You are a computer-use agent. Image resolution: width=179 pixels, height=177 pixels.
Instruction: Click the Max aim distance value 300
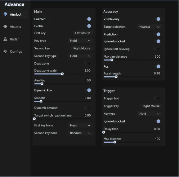pyautogui.click(x=157, y=56)
